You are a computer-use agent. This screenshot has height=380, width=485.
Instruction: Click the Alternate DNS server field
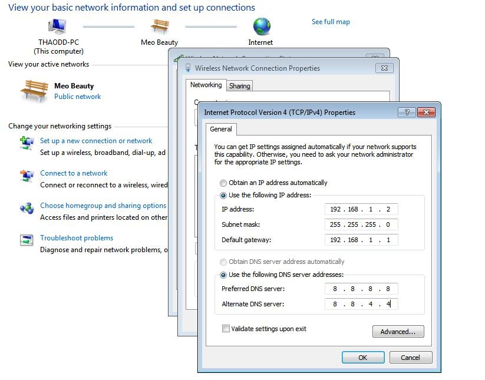tap(361, 304)
